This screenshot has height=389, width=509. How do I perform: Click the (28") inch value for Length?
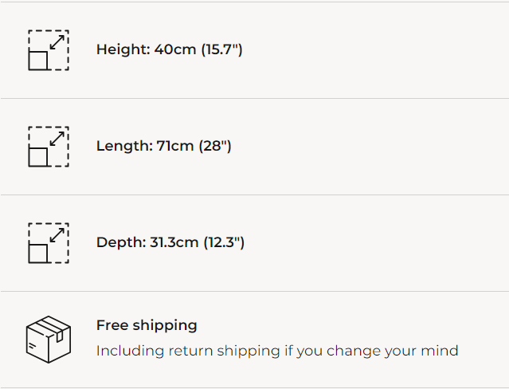pyautogui.click(x=215, y=147)
